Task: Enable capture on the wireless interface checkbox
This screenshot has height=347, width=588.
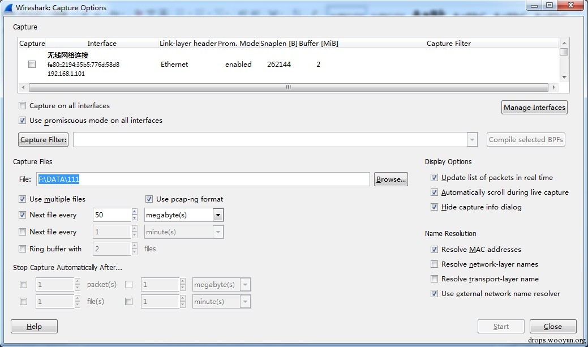Action: [x=32, y=65]
